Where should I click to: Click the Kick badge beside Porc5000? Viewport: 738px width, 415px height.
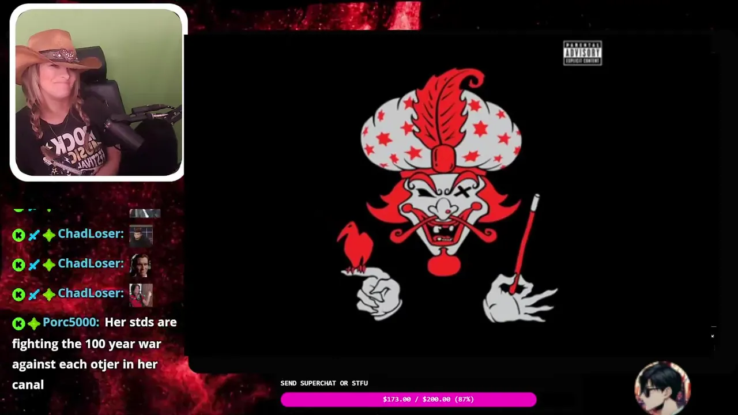tap(19, 324)
